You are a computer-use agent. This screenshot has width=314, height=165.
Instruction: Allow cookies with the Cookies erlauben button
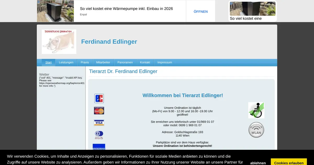pyautogui.click(x=289, y=162)
